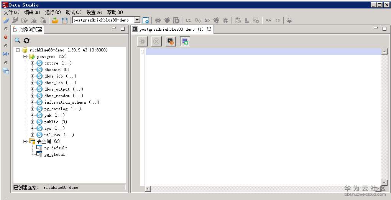Collapse the richblue88-demo server node
The height and width of the screenshot is (200, 391).
point(18,50)
